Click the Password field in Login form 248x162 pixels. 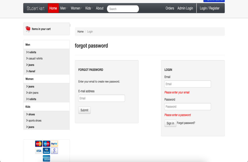click(187, 107)
